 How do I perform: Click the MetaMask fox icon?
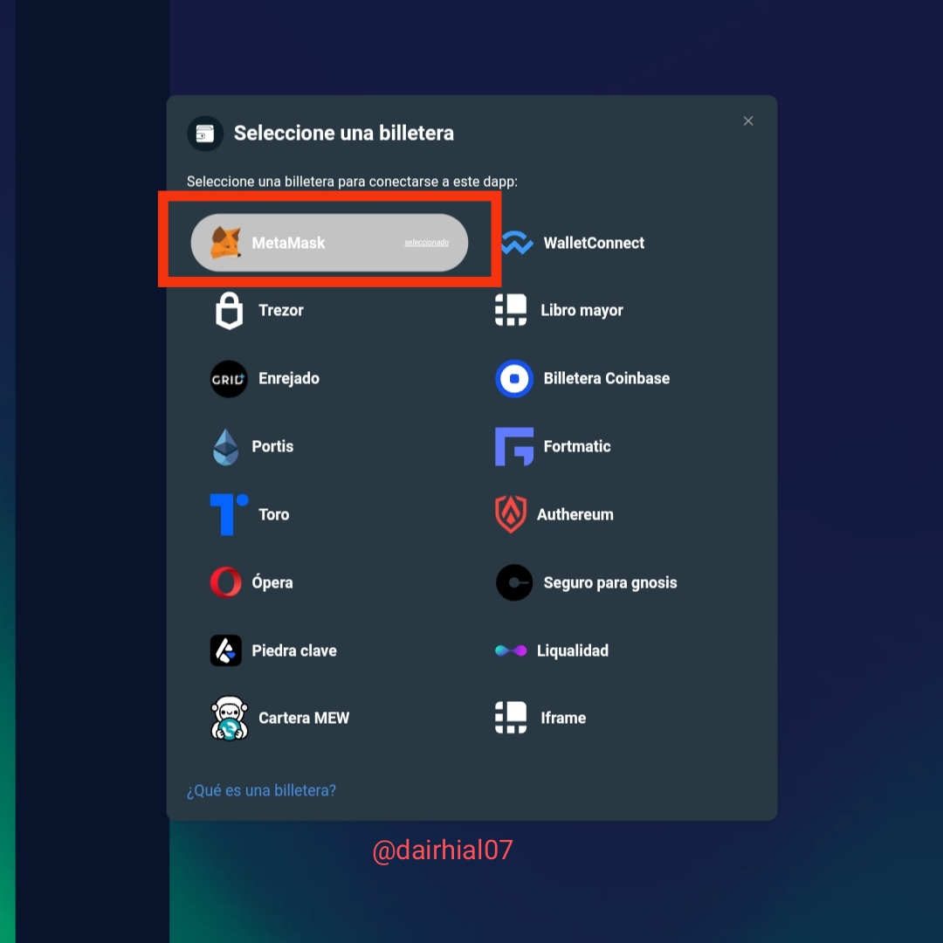pyautogui.click(x=225, y=243)
